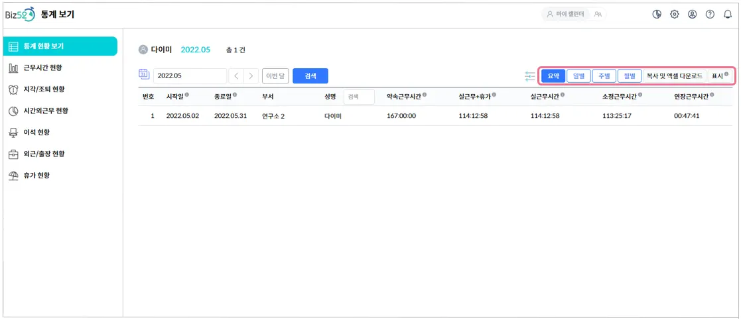Open the user profile icon

(693, 14)
